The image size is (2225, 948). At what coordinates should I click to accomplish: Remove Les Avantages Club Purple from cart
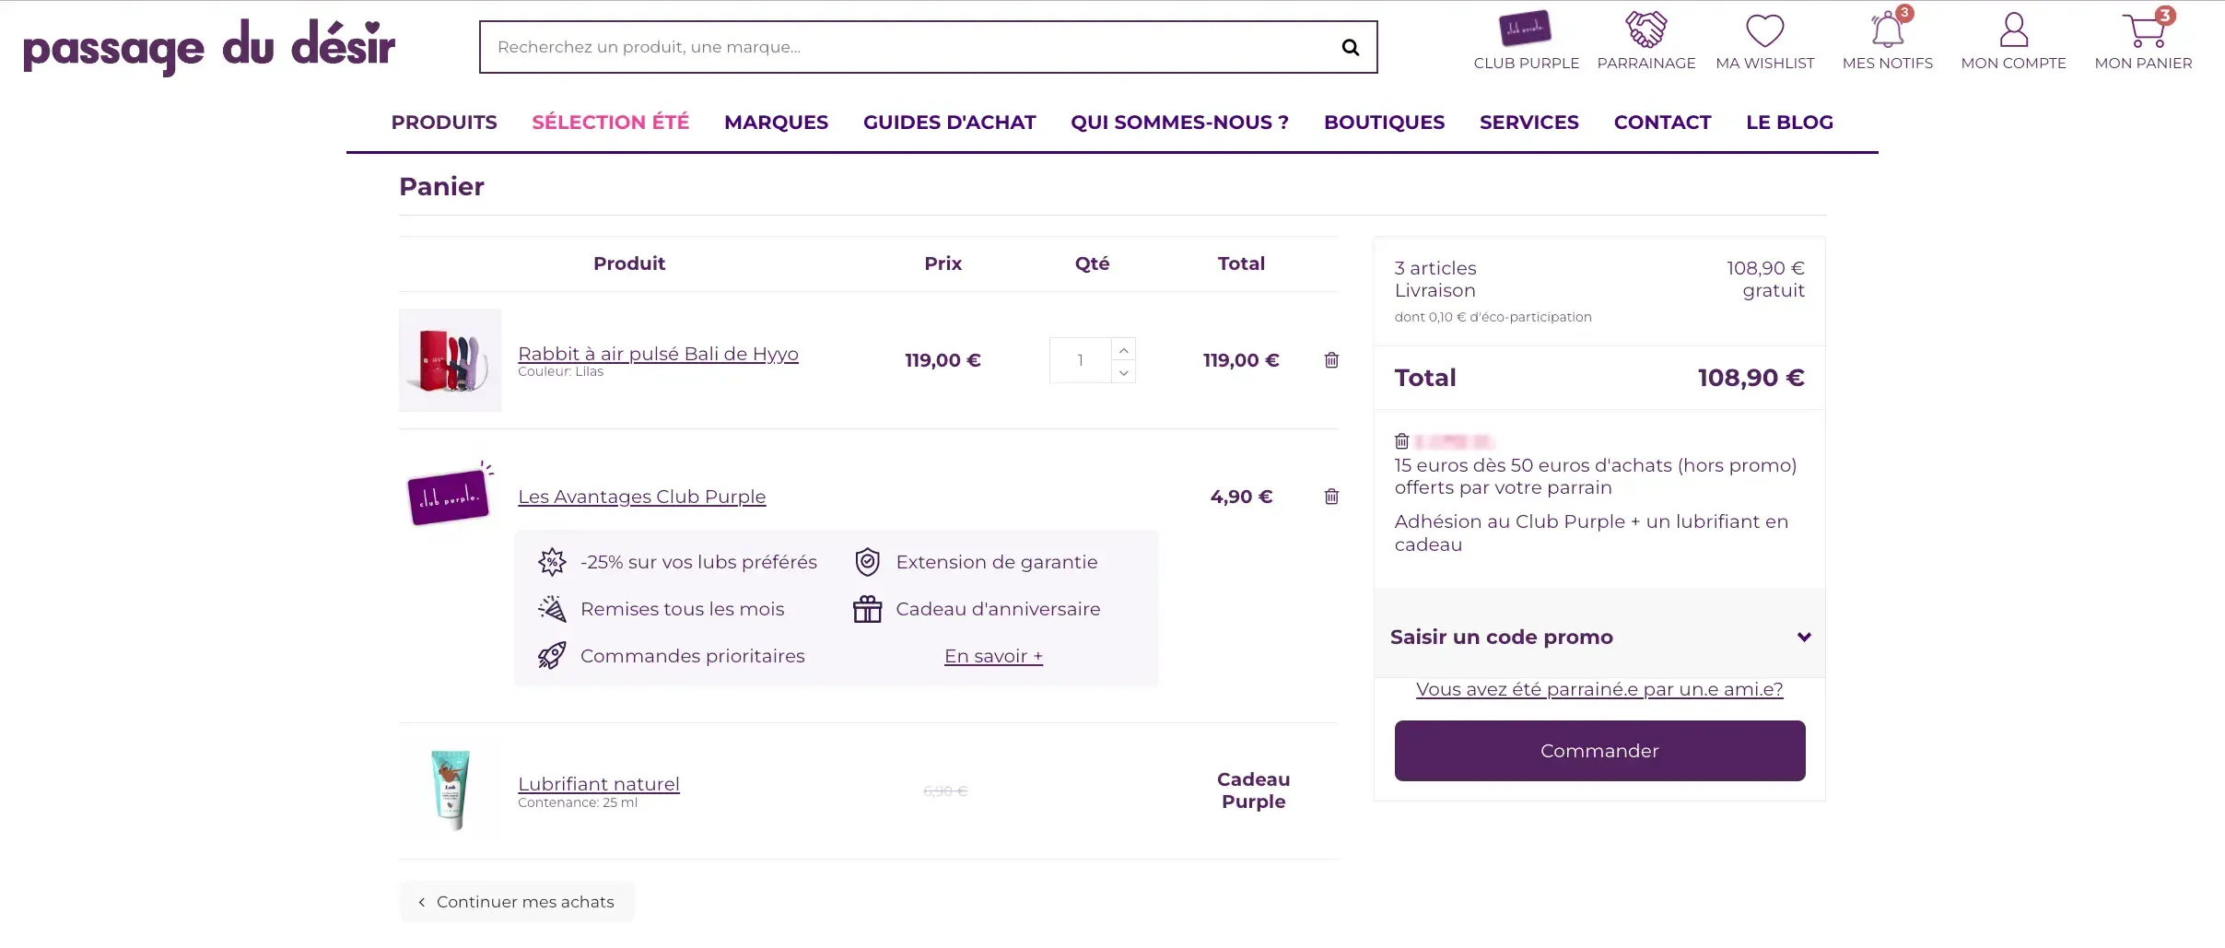pyautogui.click(x=1331, y=497)
